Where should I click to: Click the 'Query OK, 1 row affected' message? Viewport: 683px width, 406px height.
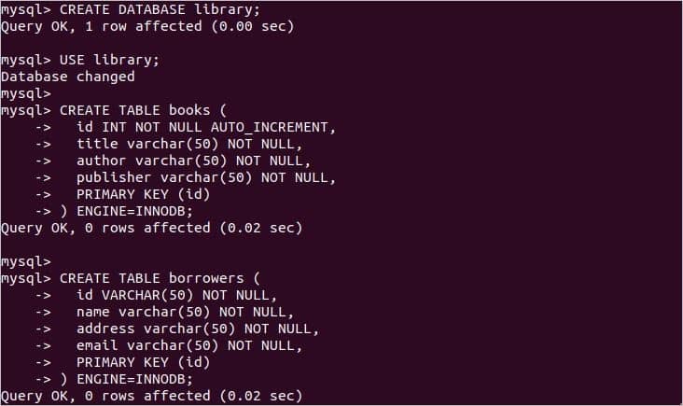(147, 26)
